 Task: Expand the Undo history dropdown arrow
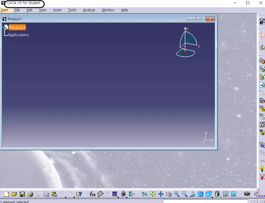click(65, 197)
